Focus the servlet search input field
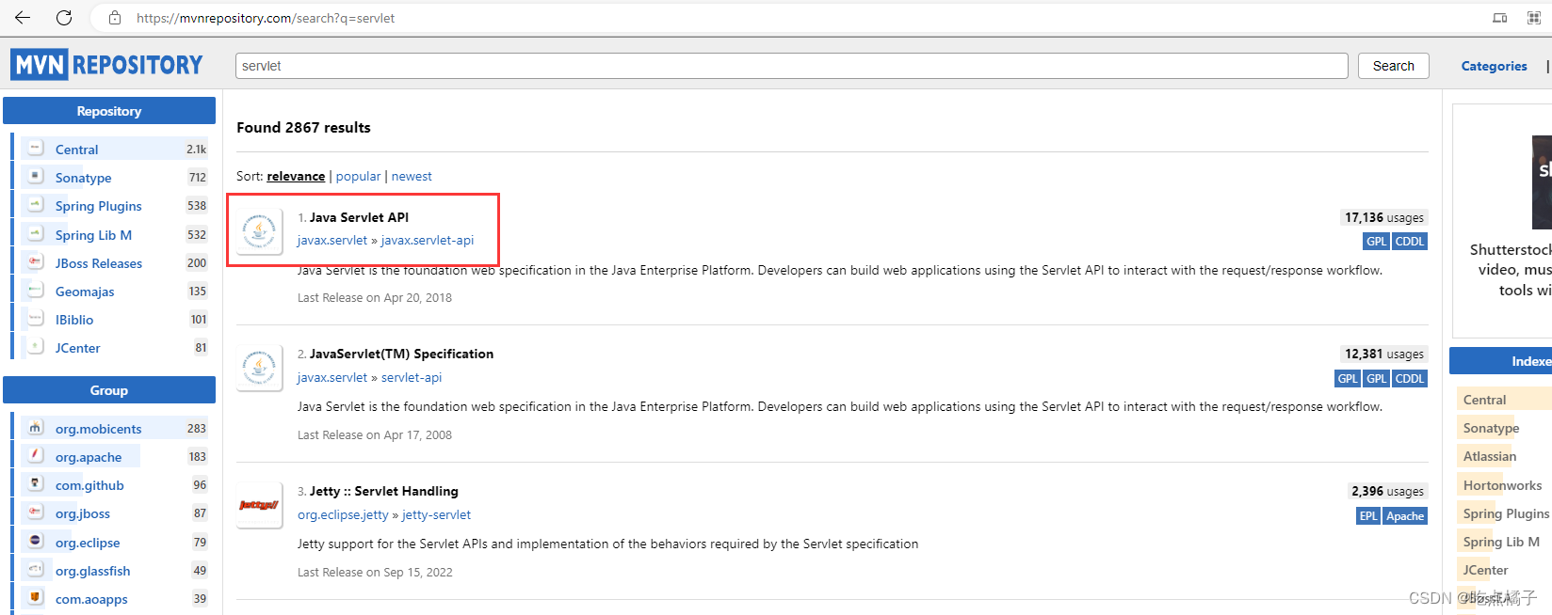1552x615 pixels. coord(791,66)
